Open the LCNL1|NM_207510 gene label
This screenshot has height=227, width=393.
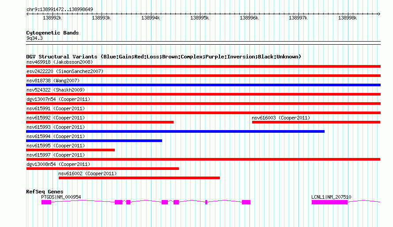[331, 197]
